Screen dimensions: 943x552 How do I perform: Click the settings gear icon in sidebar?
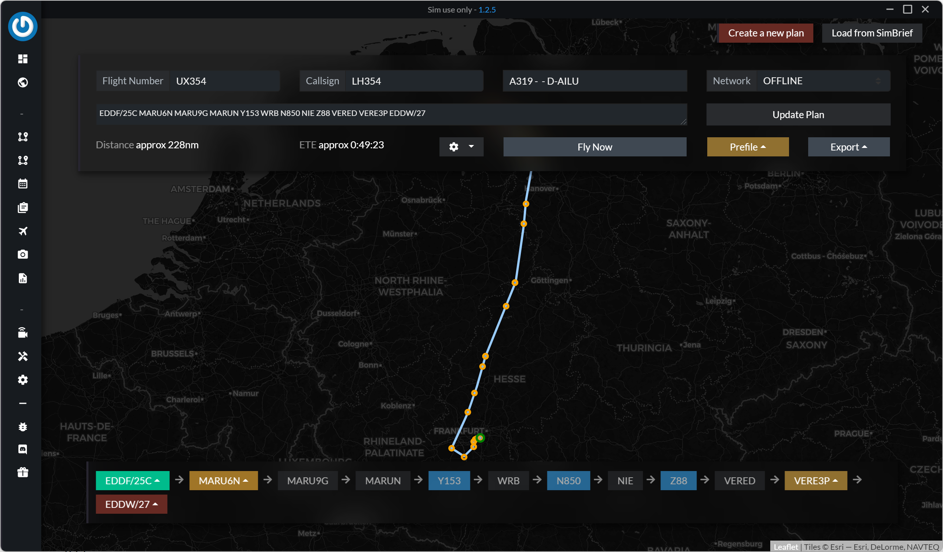tap(23, 380)
